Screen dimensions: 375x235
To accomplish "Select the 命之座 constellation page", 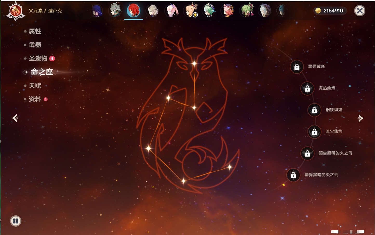I will [42, 72].
